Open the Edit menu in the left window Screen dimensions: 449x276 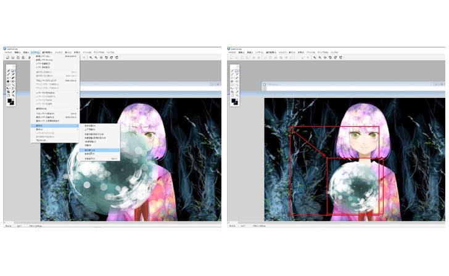pyautogui.click(x=17, y=52)
